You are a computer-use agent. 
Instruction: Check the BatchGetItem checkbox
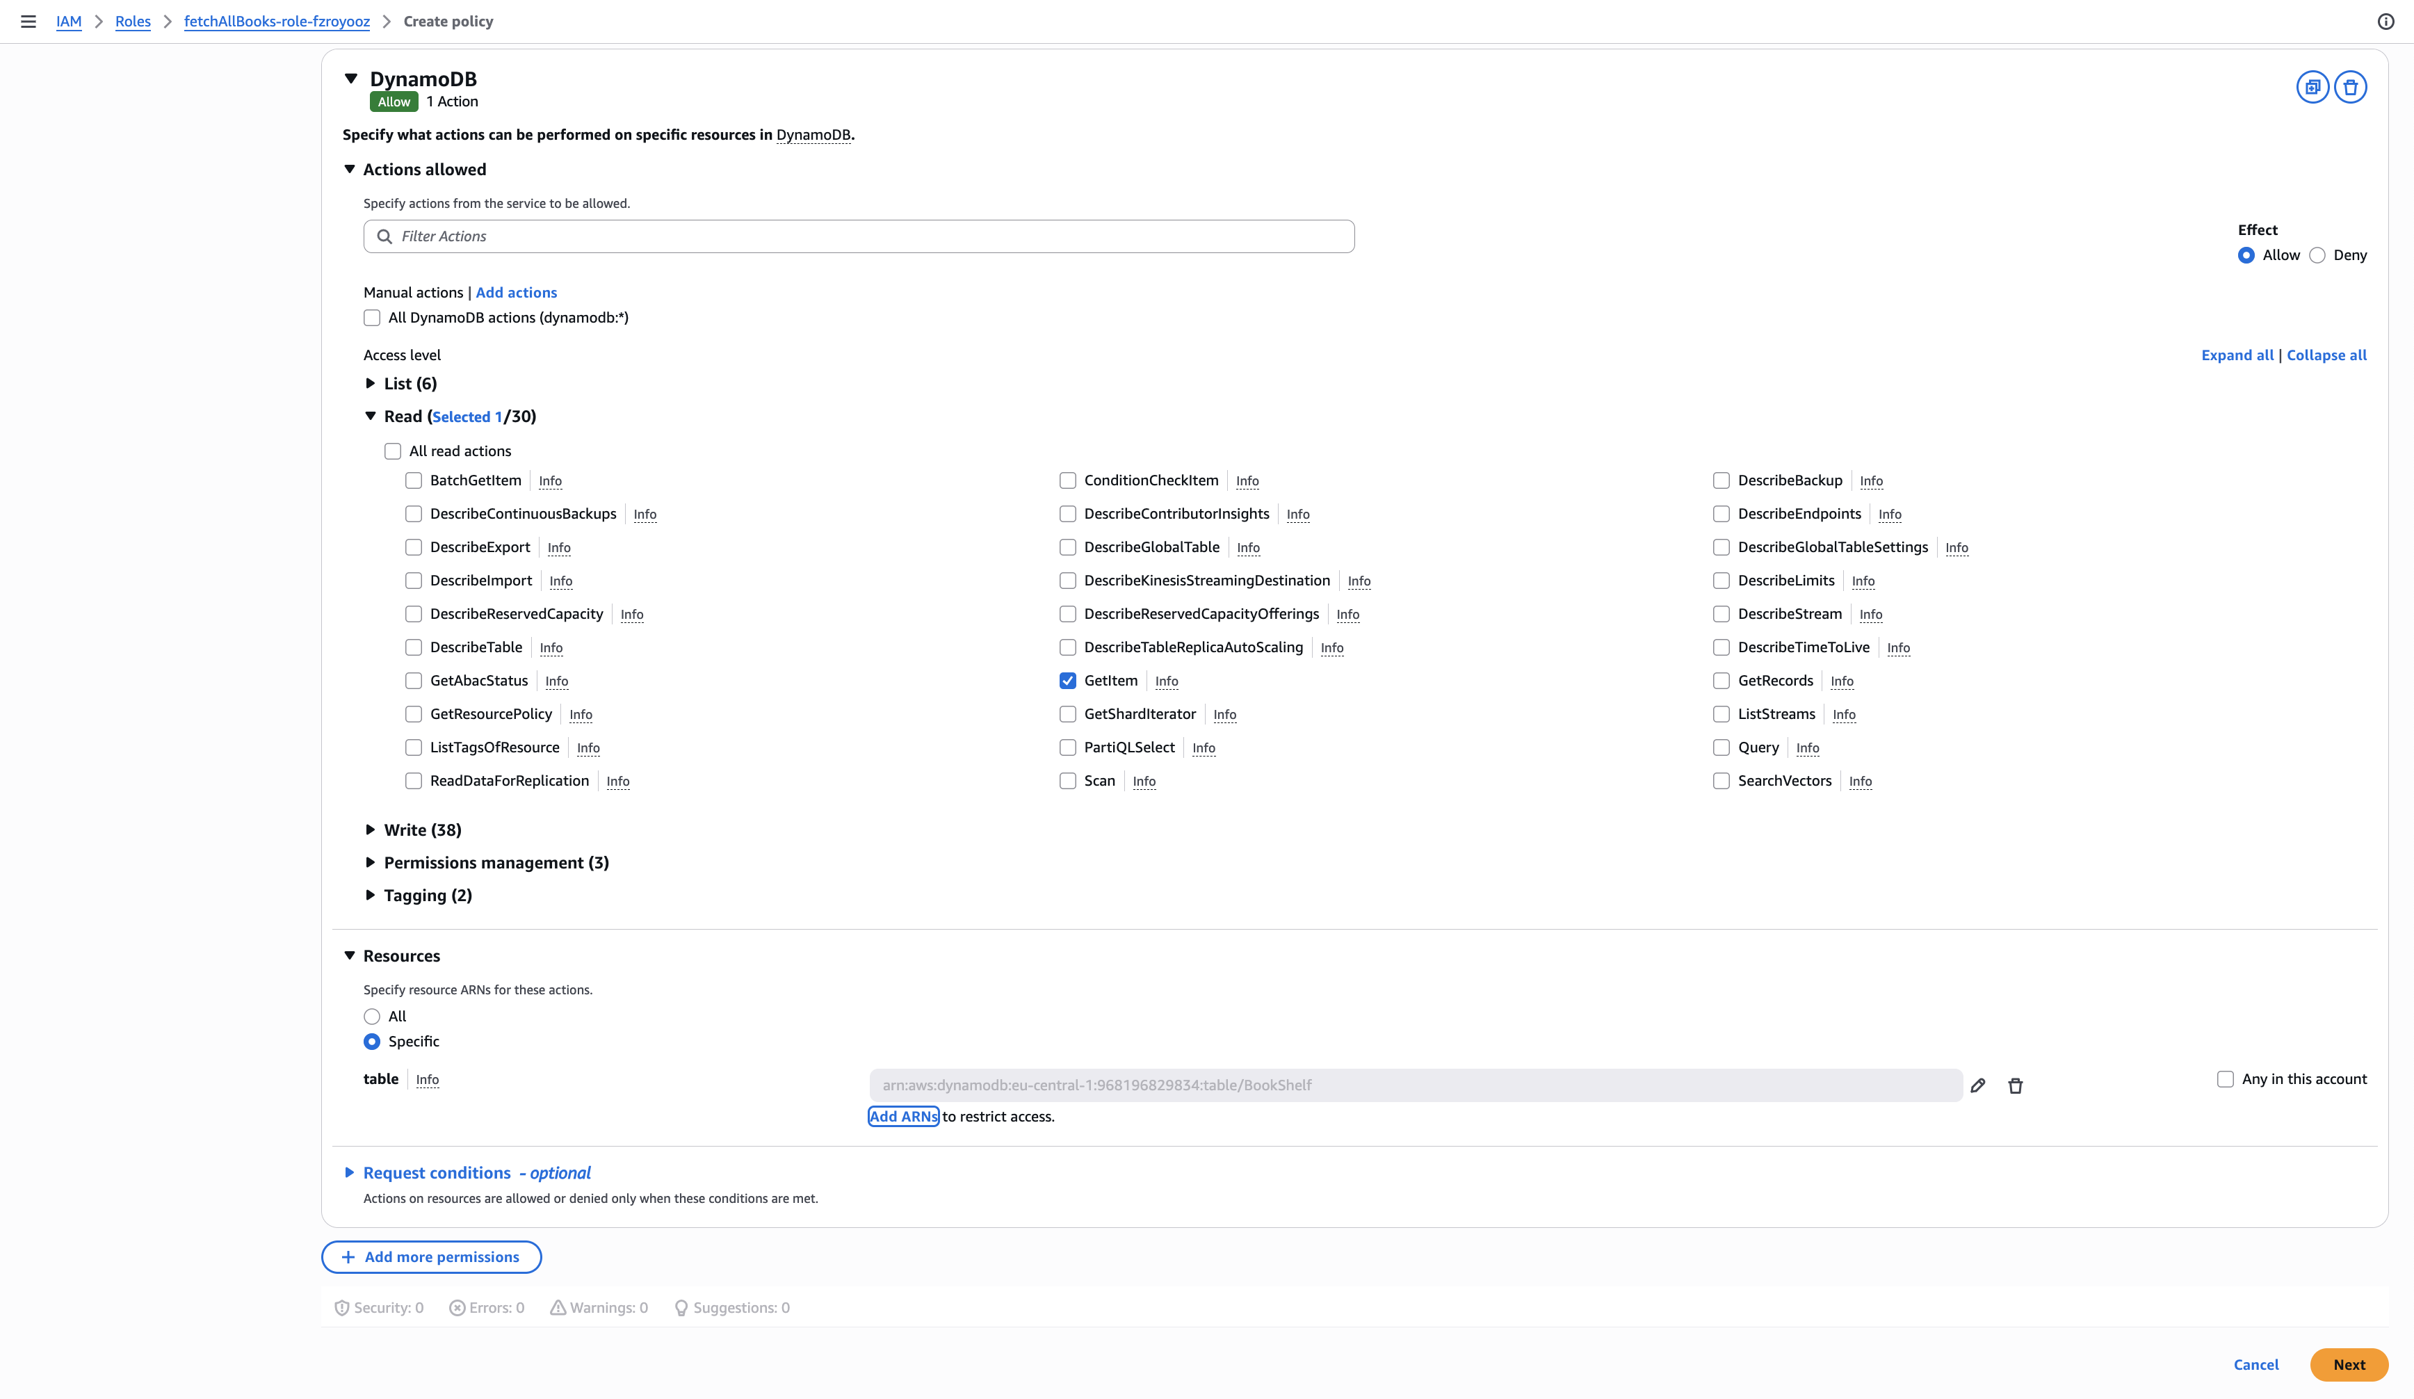coord(414,480)
